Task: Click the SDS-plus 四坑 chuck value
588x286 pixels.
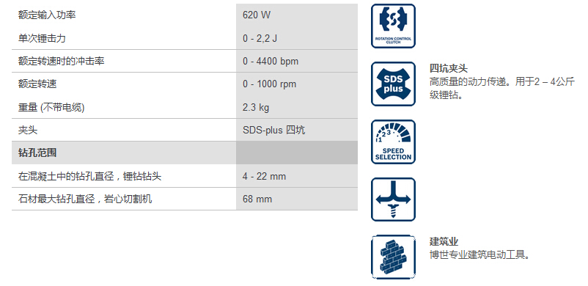Action: [273, 131]
